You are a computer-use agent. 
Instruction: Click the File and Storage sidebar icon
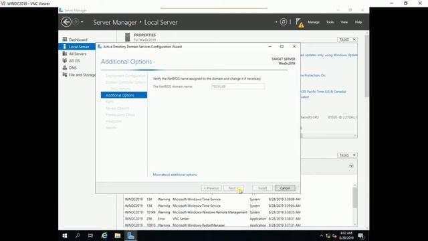pos(65,74)
